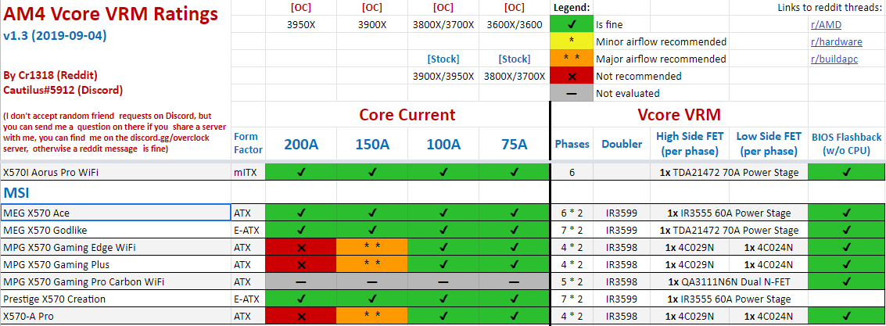Click Gaming Pro Carbon WiFi 200A dash cell
The width and height of the screenshot is (886, 326).
pyautogui.click(x=301, y=282)
